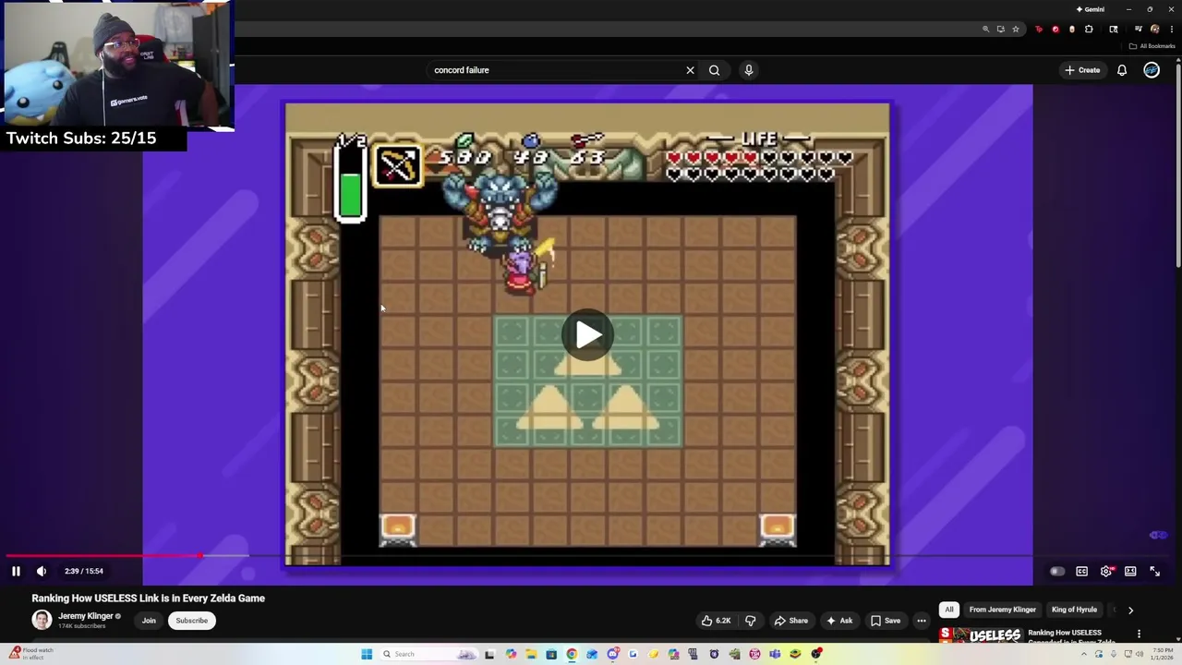Open the Flood watch weather widget

click(x=32, y=653)
